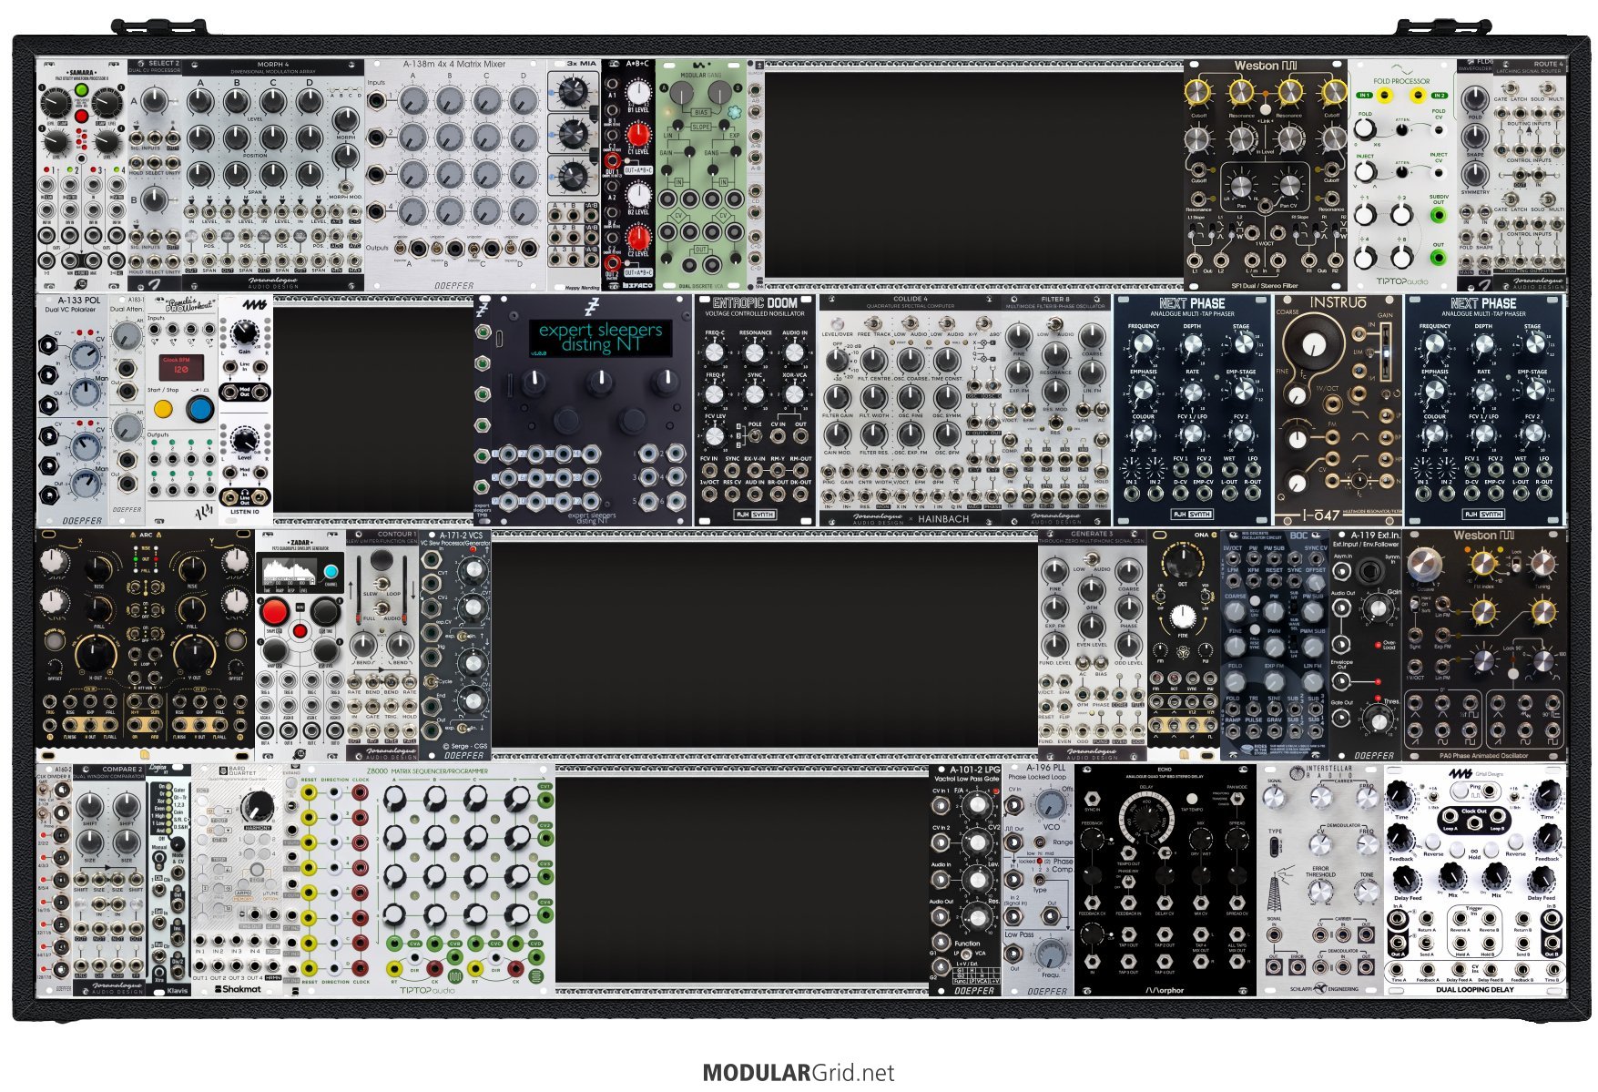
Task: Select the Filter 8 module
Action: [x=1056, y=410]
